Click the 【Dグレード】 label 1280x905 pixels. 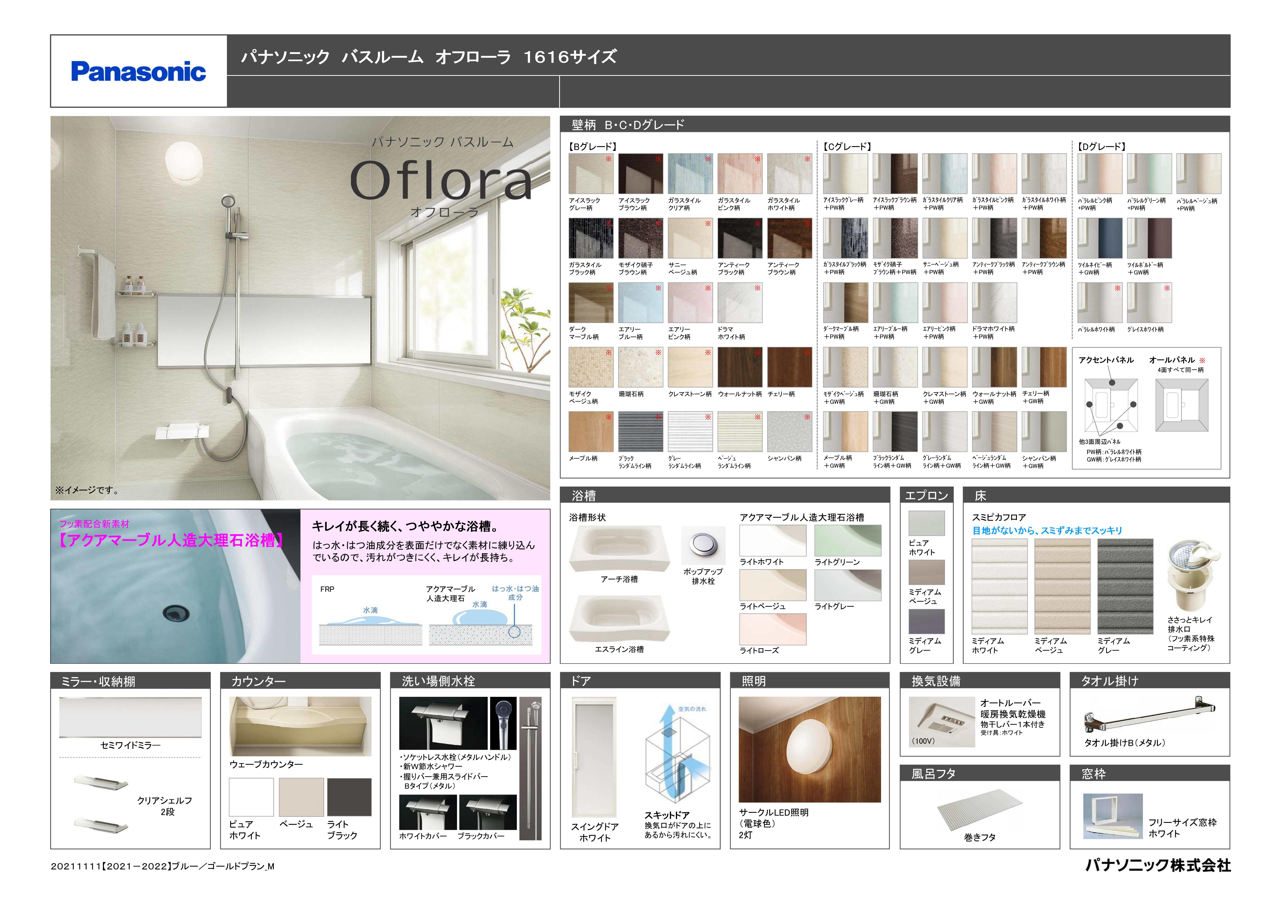pyautogui.click(x=1101, y=146)
